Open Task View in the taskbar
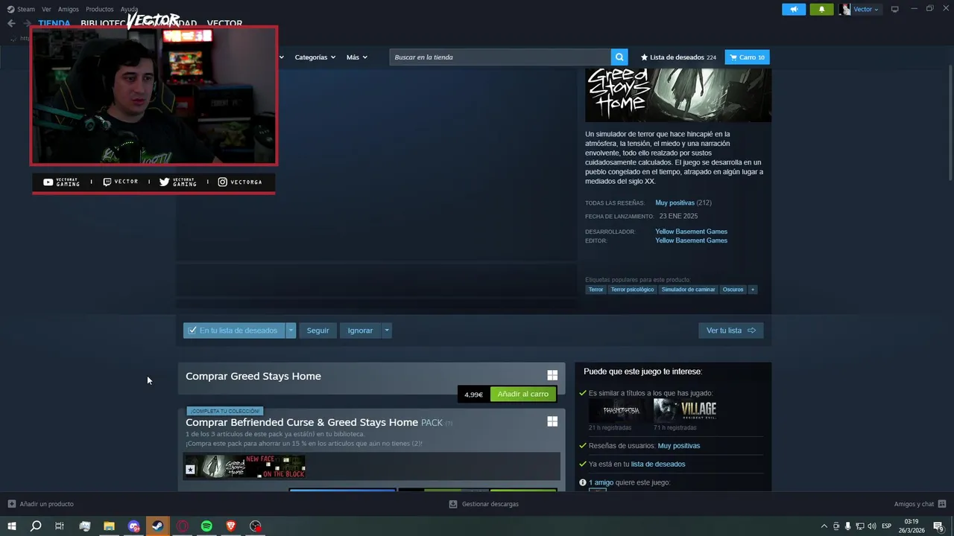The image size is (954, 536). pyautogui.click(x=60, y=526)
